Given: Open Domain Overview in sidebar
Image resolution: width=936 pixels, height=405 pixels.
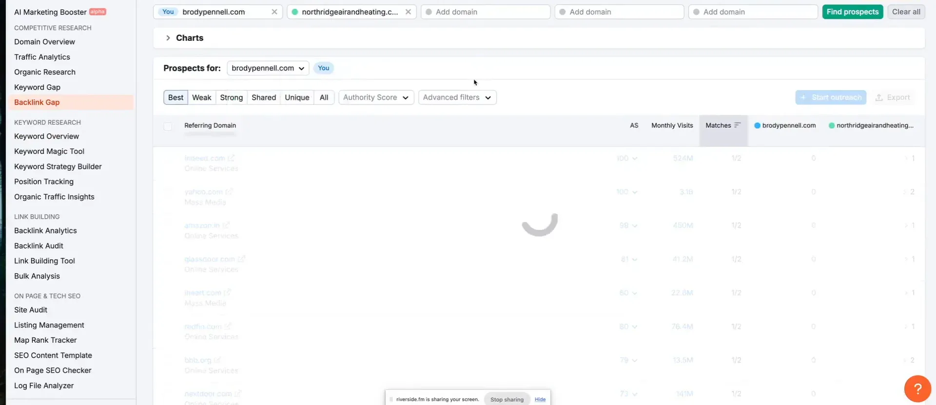Looking at the screenshot, I should (x=44, y=42).
